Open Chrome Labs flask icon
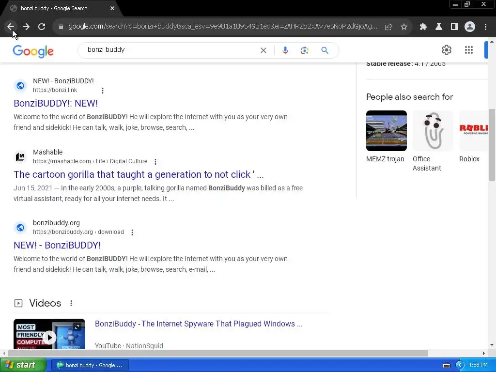The height and width of the screenshot is (372, 496). tap(438, 27)
